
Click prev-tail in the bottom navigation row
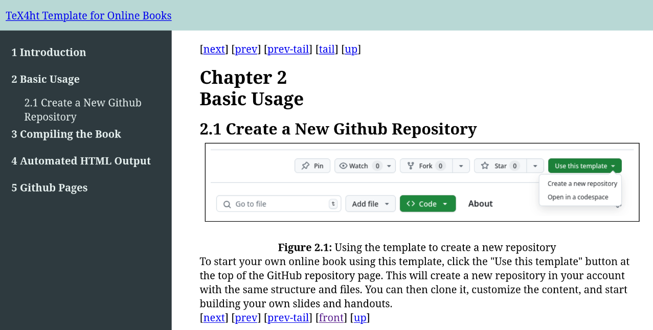[x=288, y=318]
